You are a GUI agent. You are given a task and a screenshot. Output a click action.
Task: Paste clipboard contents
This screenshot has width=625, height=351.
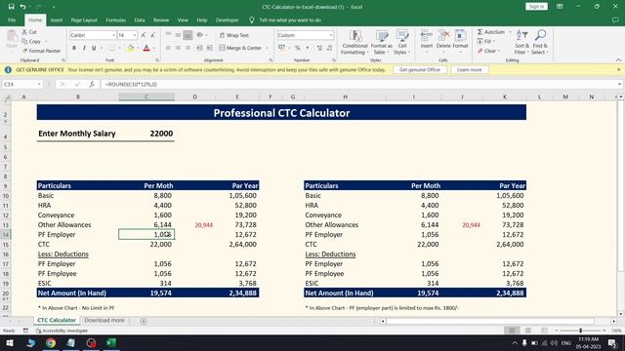click(12, 40)
